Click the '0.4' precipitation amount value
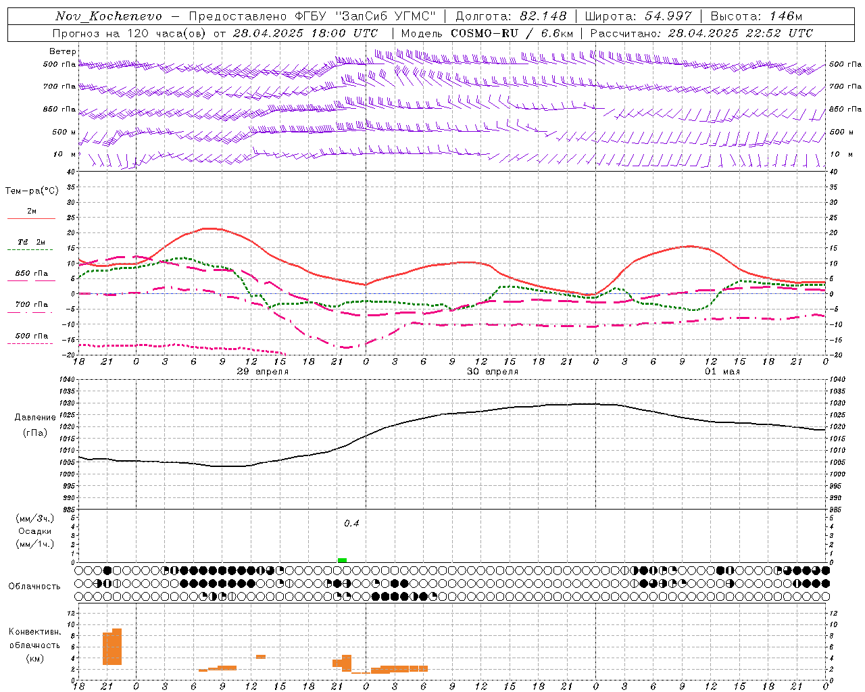Image resolution: width=865 pixels, height=692 pixels. [x=351, y=524]
